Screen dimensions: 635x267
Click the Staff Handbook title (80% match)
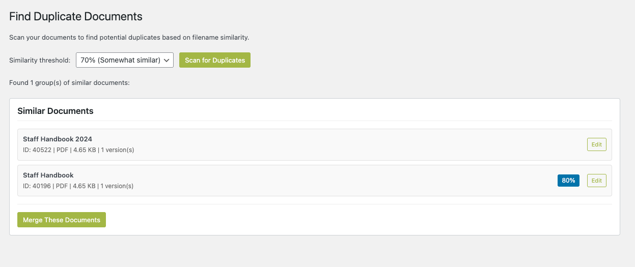click(x=48, y=175)
